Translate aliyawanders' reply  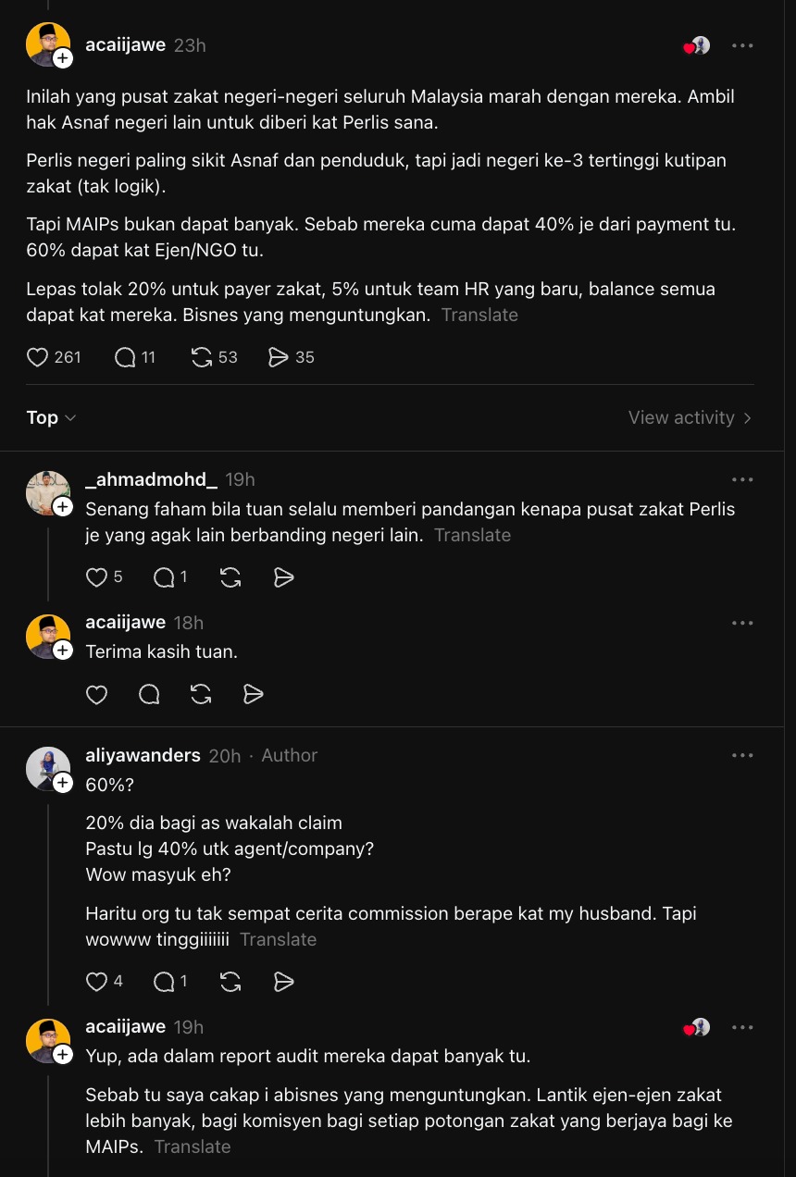pyautogui.click(x=278, y=939)
